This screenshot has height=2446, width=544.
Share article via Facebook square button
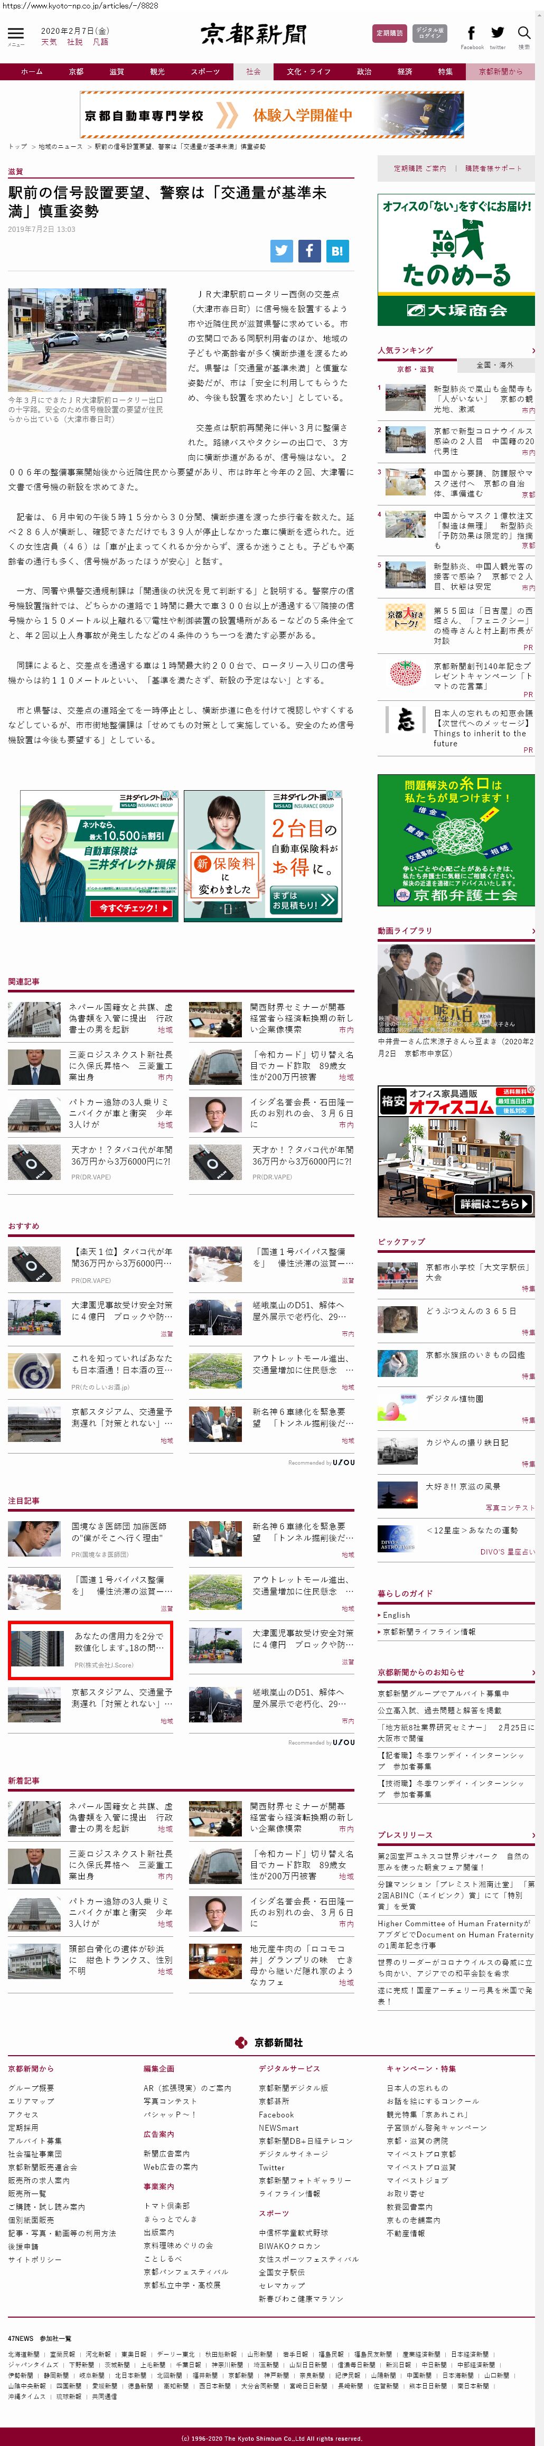click(309, 251)
